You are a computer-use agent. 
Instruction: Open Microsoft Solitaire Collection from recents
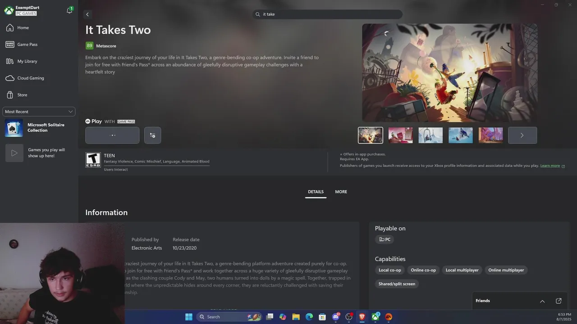click(x=39, y=128)
